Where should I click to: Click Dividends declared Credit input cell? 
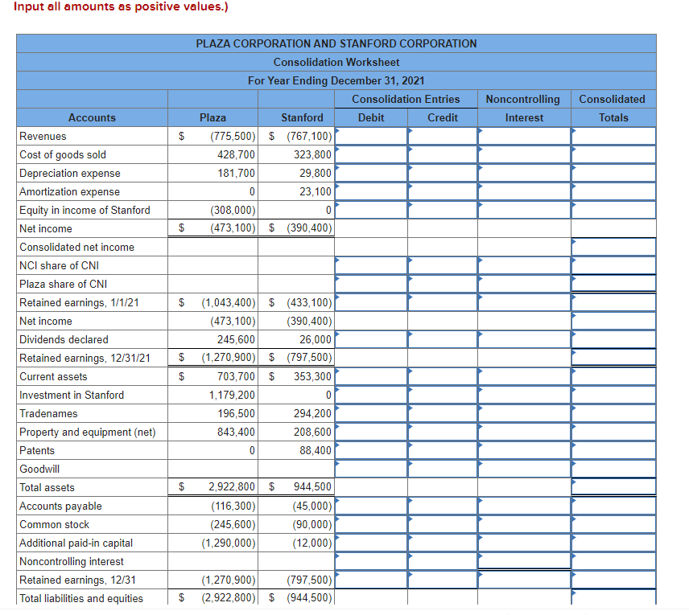click(443, 339)
